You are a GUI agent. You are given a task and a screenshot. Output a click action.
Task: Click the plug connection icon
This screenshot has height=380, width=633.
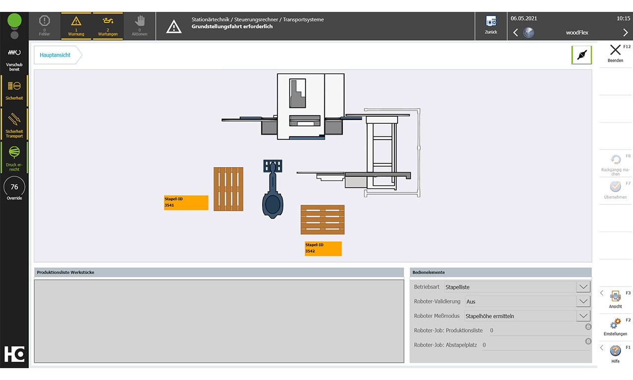click(582, 55)
